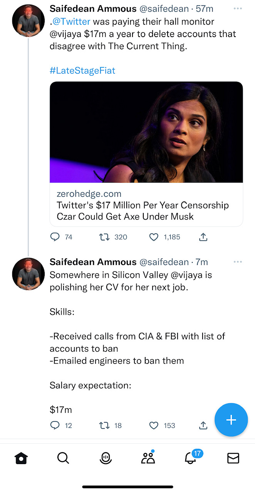Open the #LateStageFiat hashtag
The width and height of the screenshot is (255, 493).
point(82,70)
